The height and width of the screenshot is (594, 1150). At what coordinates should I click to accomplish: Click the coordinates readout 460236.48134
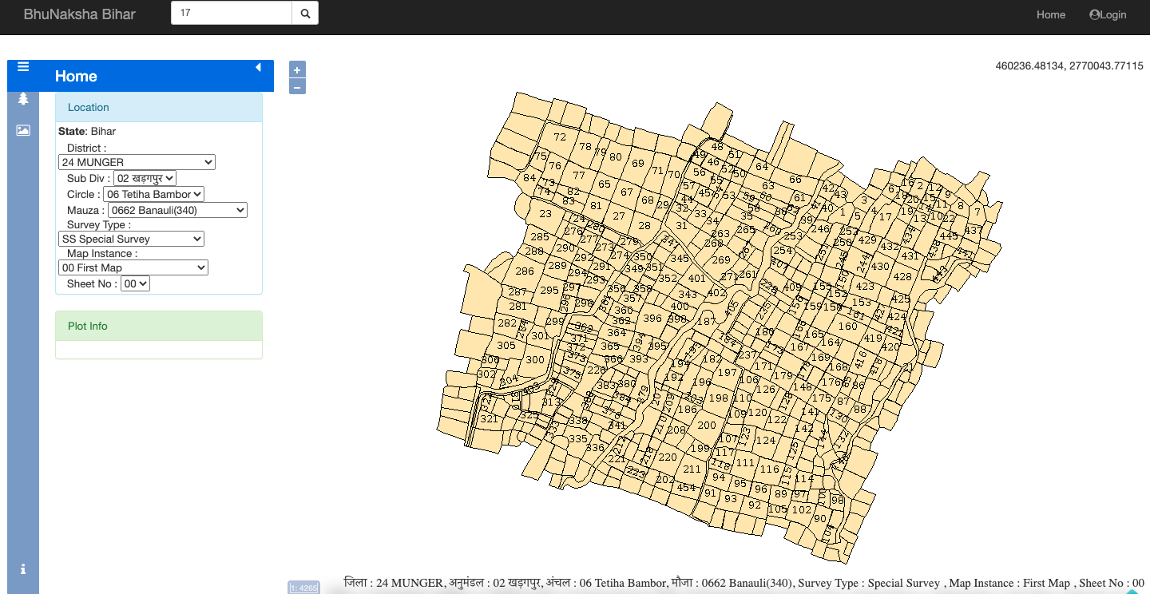[x=1069, y=66]
